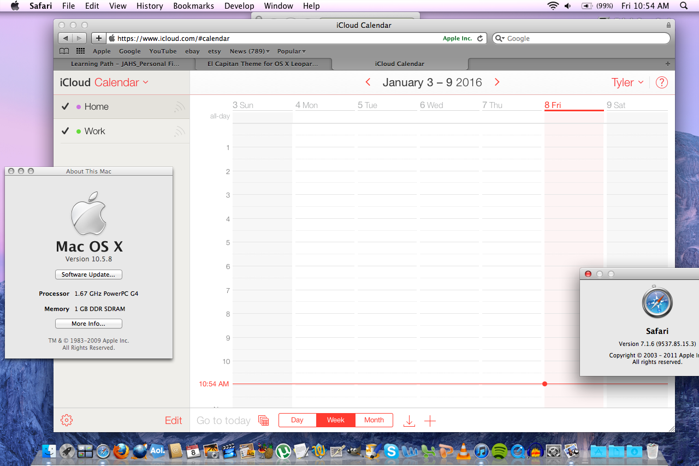Expand the News (789) bookmarks folder

pyautogui.click(x=250, y=51)
